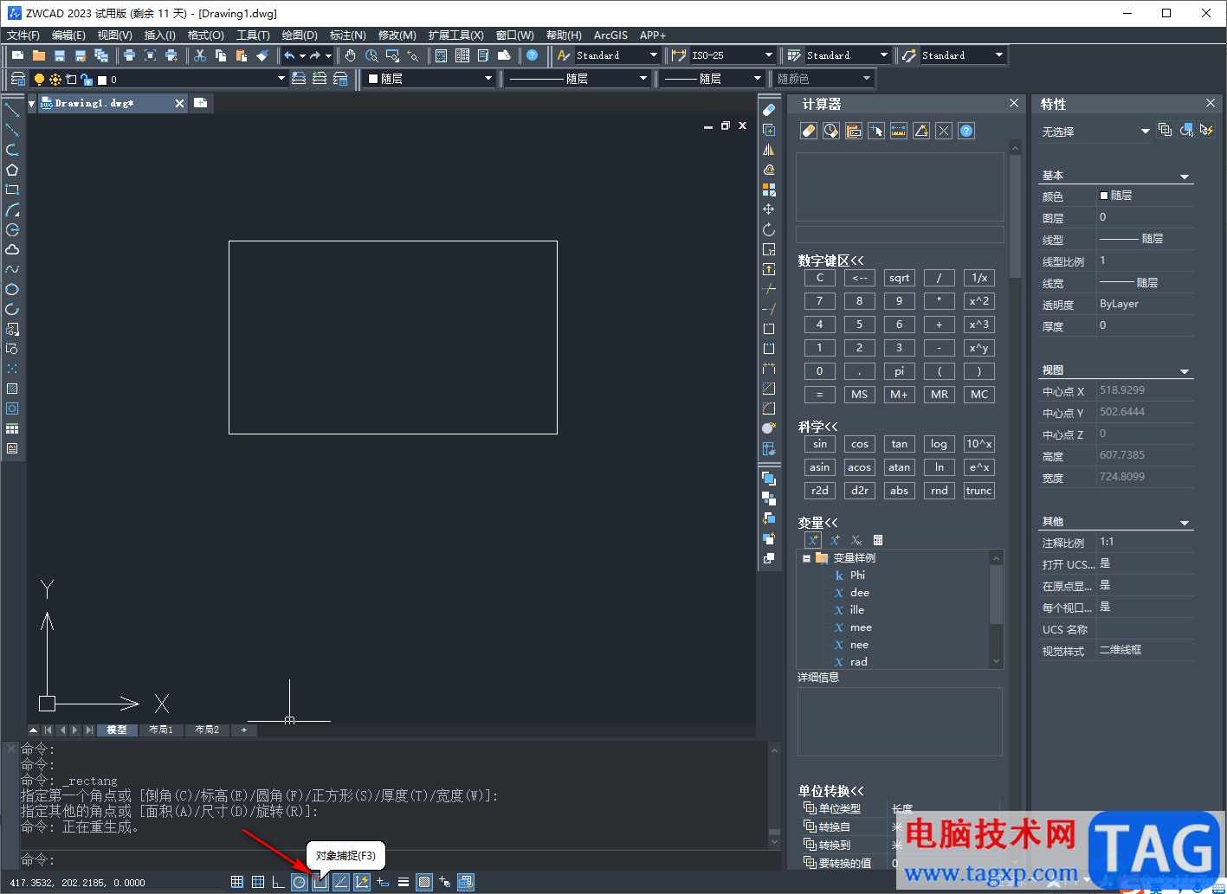Viewport: 1227px width, 894px height.
Task: Click the calculator Distance Between Points ruler icon
Action: [899, 131]
